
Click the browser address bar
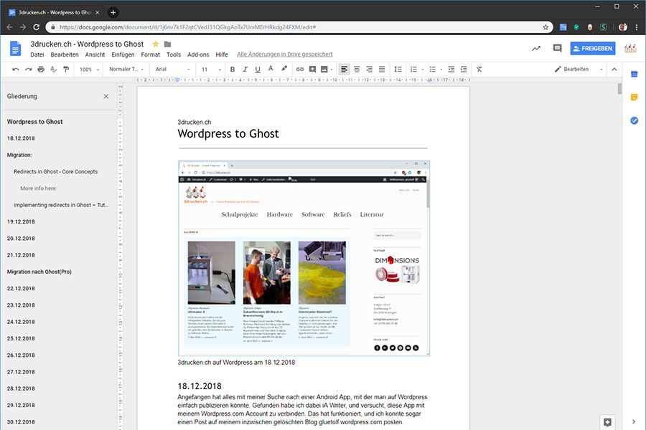[299, 27]
